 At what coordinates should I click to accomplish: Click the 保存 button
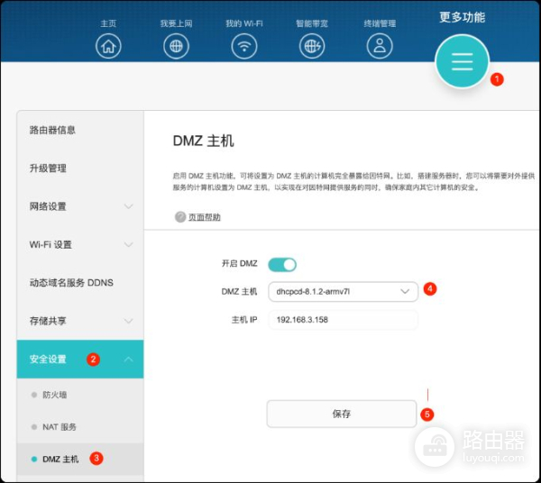tap(342, 414)
